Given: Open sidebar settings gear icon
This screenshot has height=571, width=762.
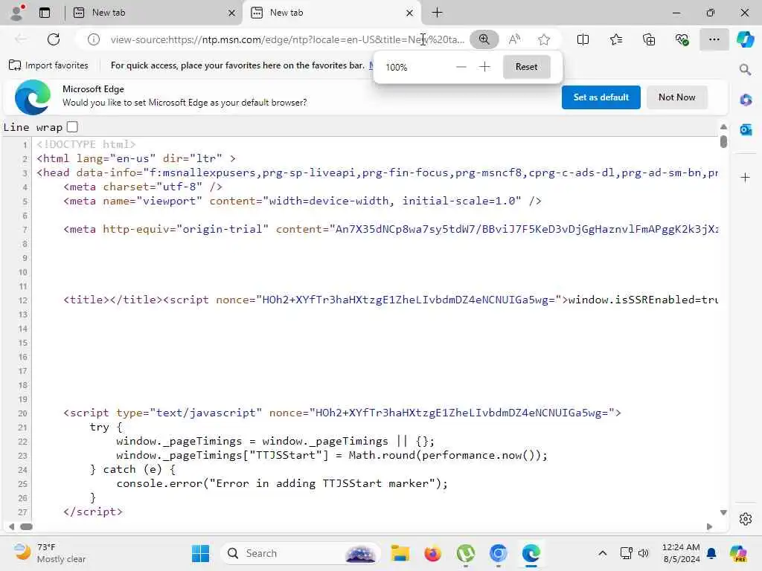Looking at the screenshot, I should (x=745, y=518).
